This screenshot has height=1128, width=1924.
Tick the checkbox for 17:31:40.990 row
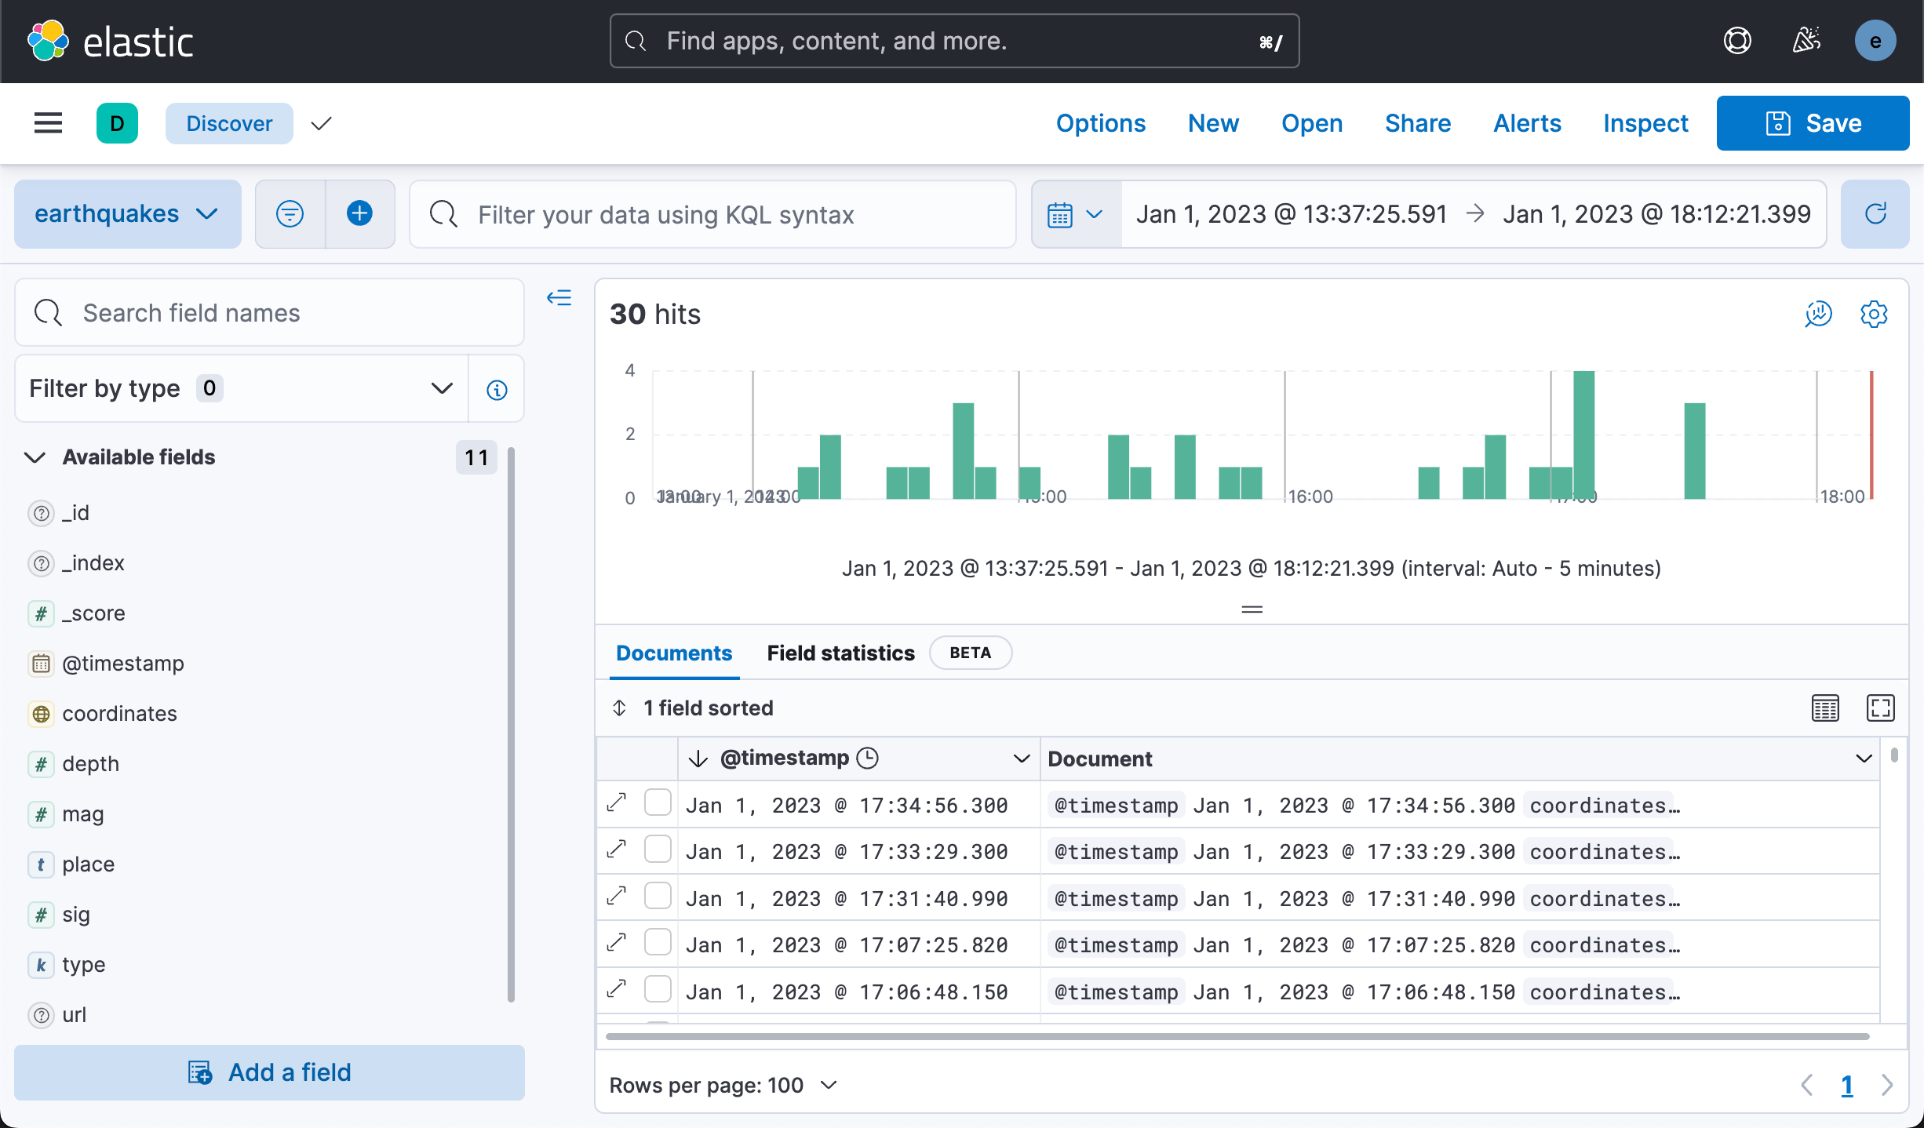pyautogui.click(x=658, y=897)
